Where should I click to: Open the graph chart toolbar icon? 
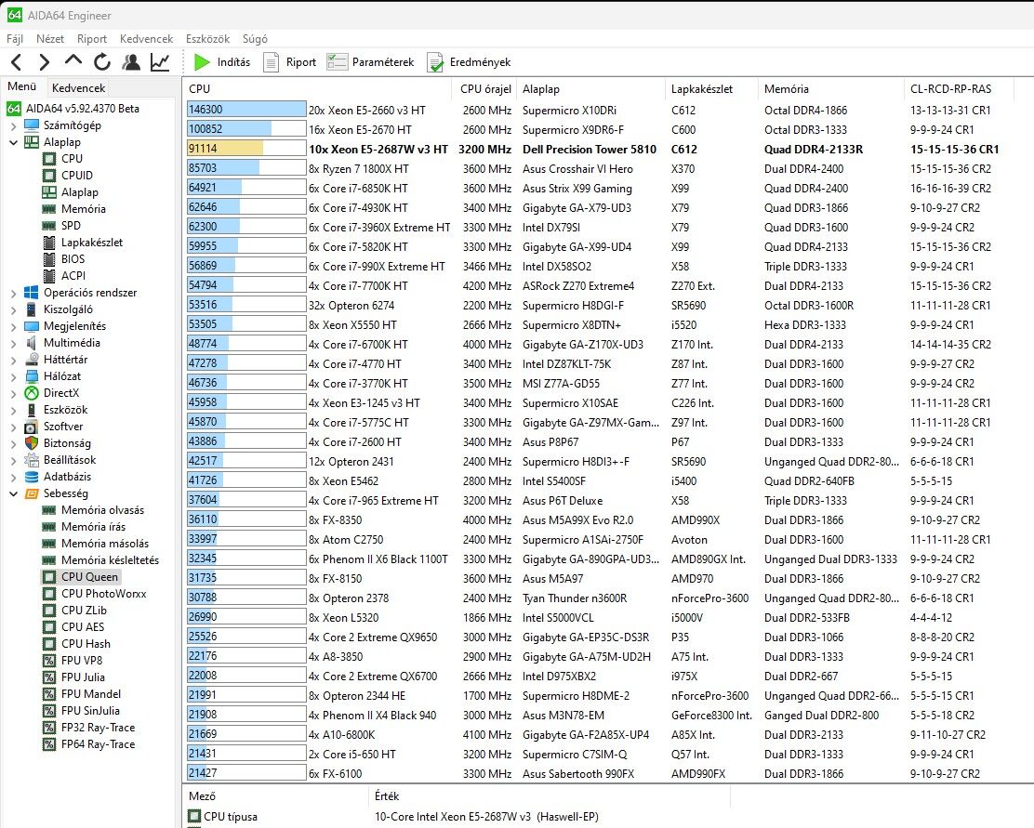(160, 62)
